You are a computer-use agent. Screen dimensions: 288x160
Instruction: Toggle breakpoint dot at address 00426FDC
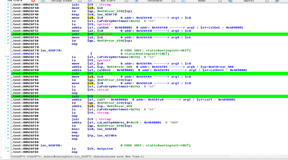click(x=8, y=152)
